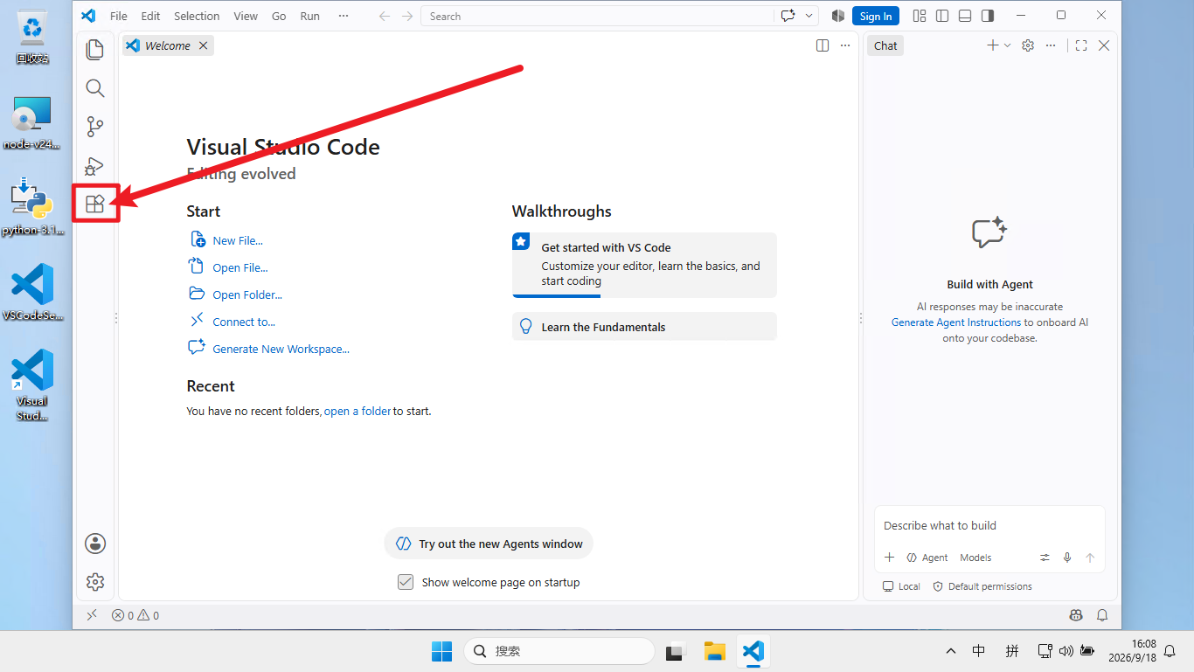
Task: Click Open Folder... link
Action: pos(247,294)
